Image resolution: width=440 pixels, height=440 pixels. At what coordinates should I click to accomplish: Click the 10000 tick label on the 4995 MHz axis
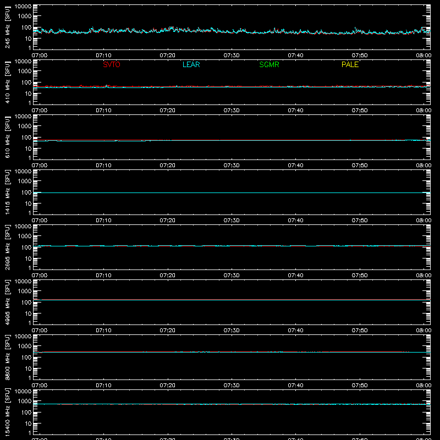[23, 282]
